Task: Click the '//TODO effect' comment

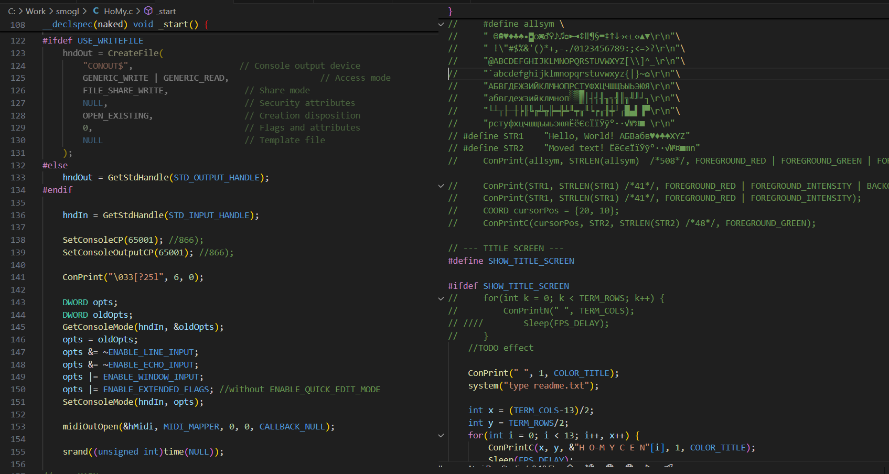Action: coord(500,348)
